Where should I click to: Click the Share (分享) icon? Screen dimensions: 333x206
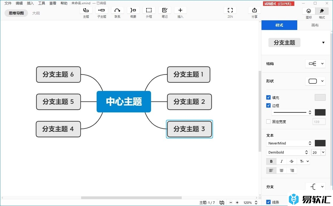pos(255,10)
